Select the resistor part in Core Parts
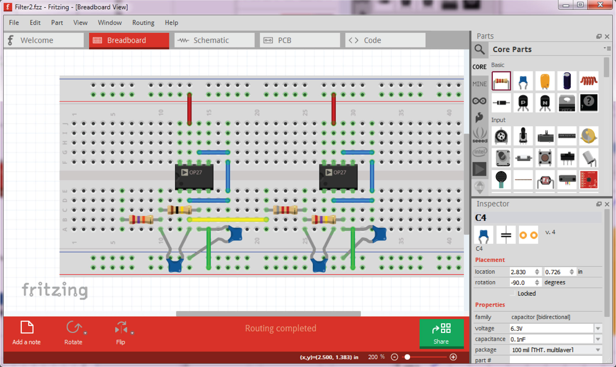 [501, 81]
